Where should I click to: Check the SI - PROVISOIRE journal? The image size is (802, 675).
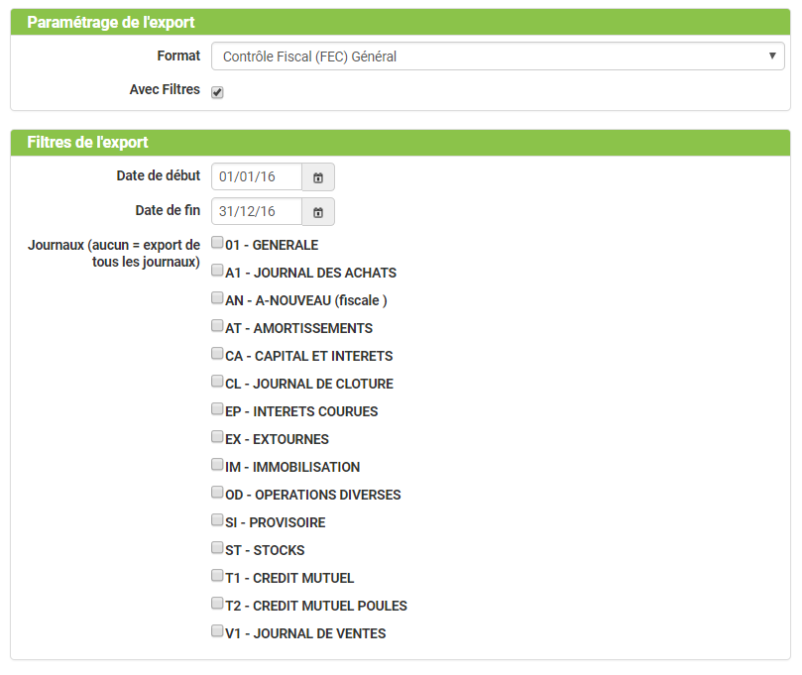217,519
